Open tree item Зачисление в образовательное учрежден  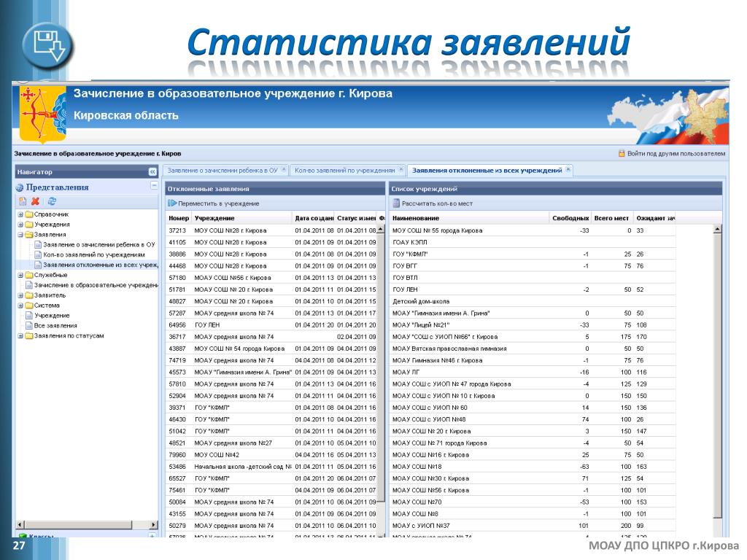coord(96,285)
